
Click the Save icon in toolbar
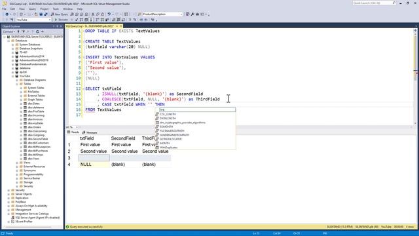pos(41,14)
